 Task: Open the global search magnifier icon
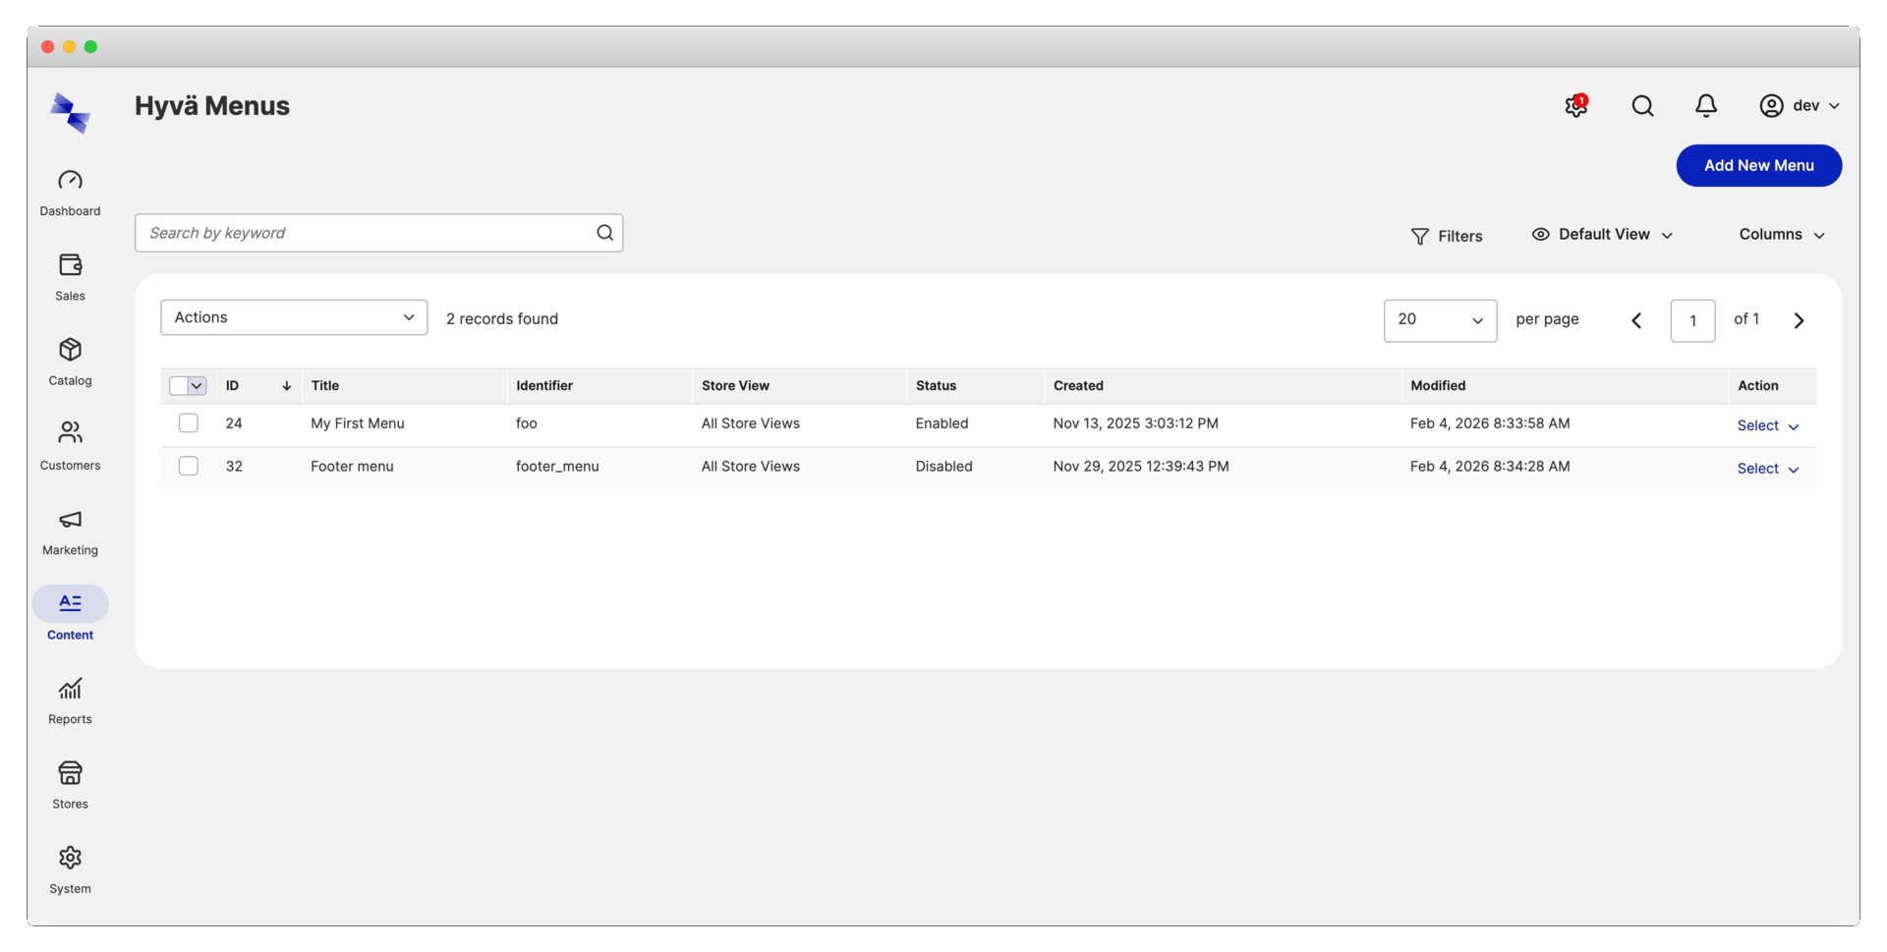tap(1641, 105)
